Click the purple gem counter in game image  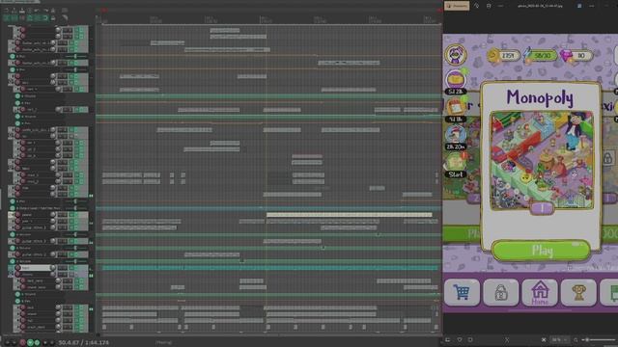tap(576, 56)
